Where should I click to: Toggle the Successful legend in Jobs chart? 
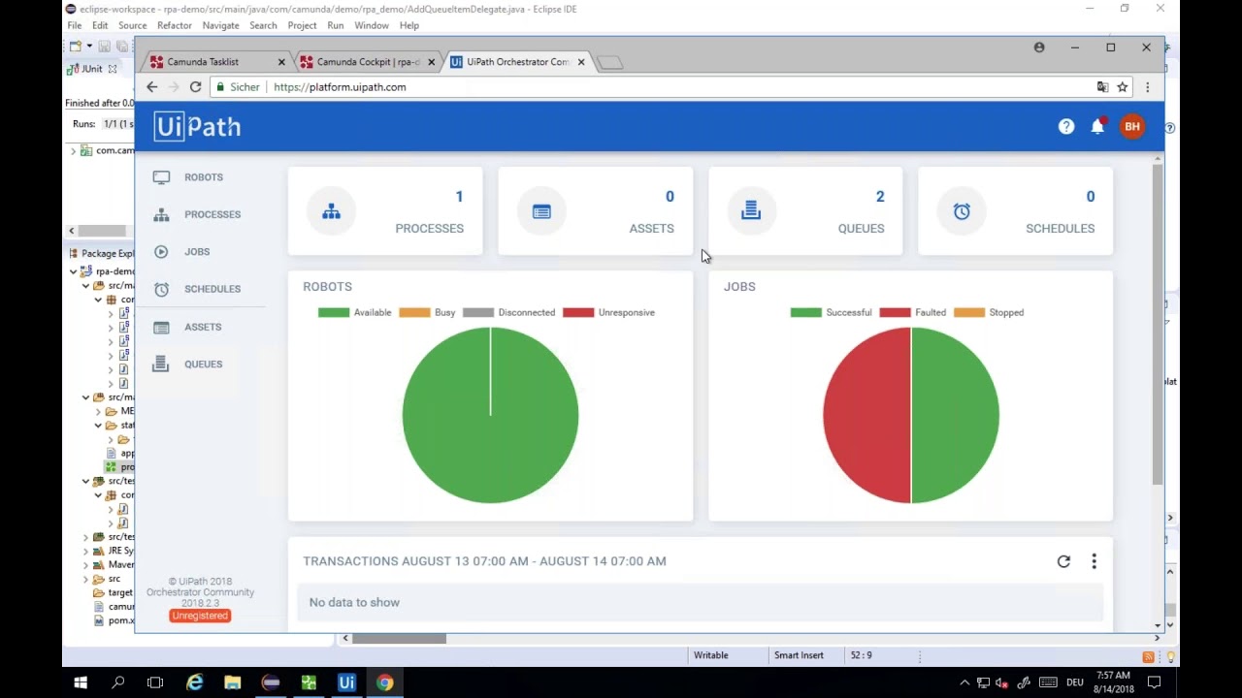(832, 312)
